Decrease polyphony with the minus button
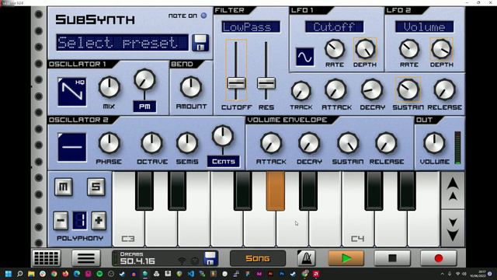The width and height of the screenshot is (497, 280). coord(61,220)
